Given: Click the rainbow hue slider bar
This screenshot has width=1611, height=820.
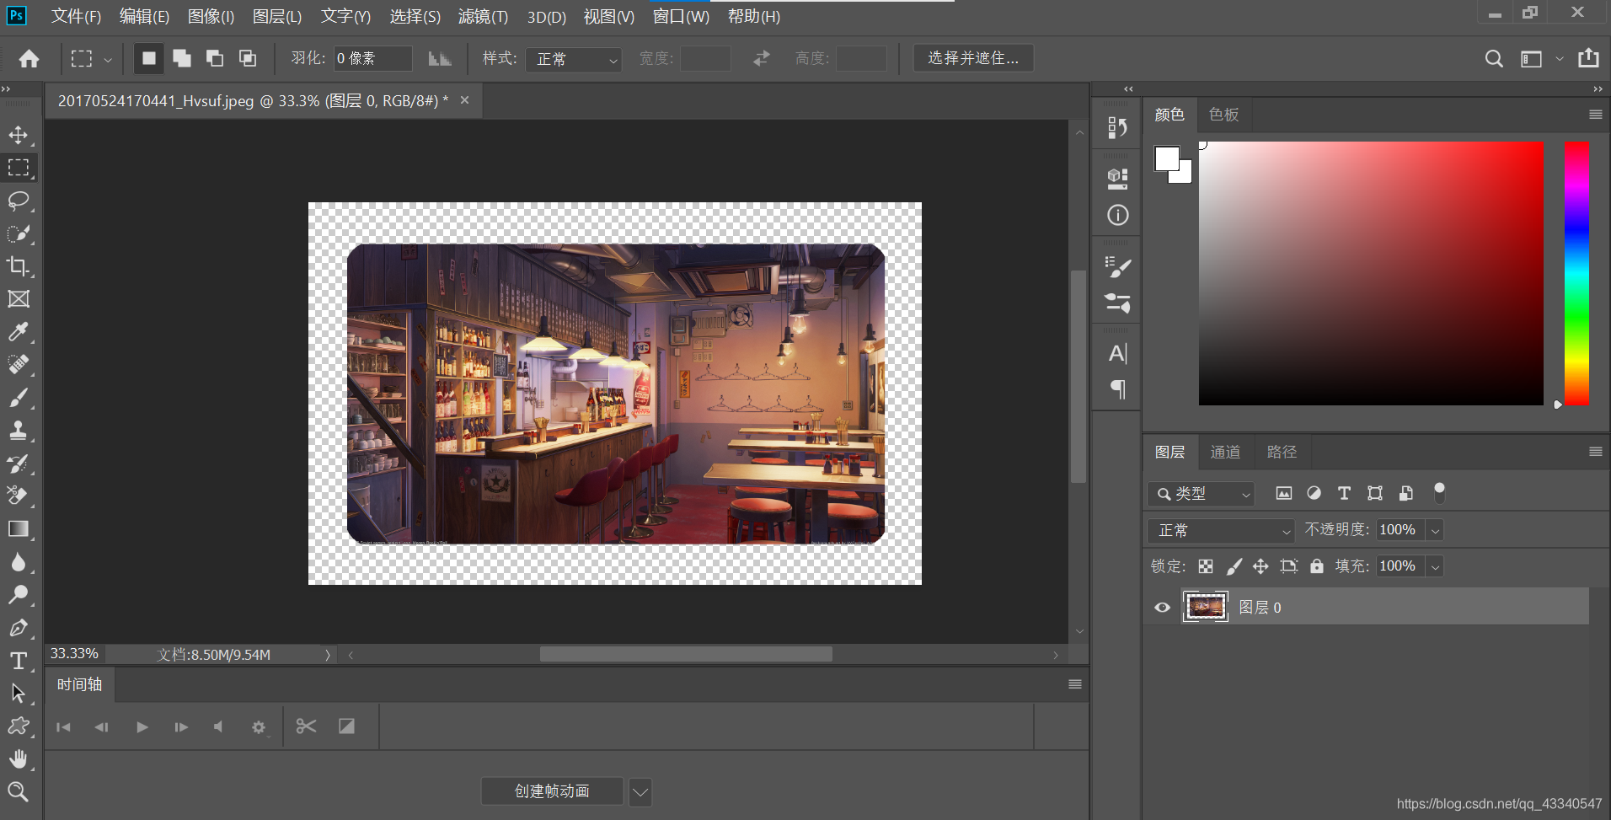Looking at the screenshot, I should coord(1576,273).
